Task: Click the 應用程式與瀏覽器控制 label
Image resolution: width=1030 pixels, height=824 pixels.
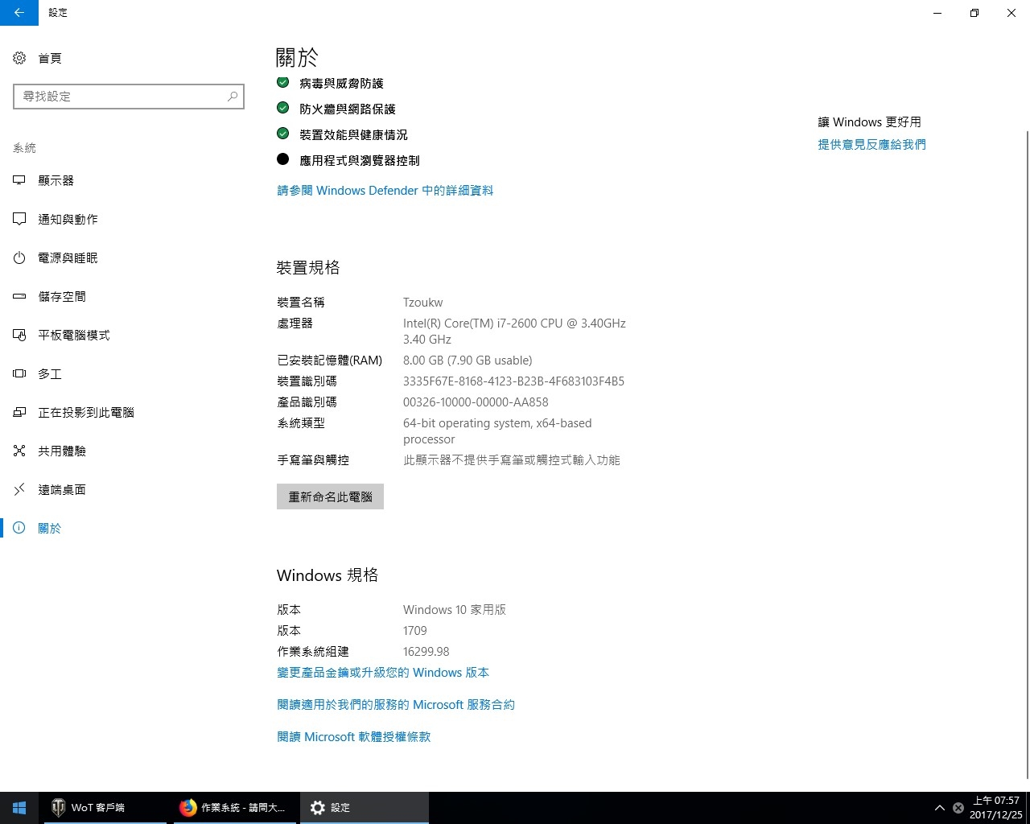Action: coord(360,160)
